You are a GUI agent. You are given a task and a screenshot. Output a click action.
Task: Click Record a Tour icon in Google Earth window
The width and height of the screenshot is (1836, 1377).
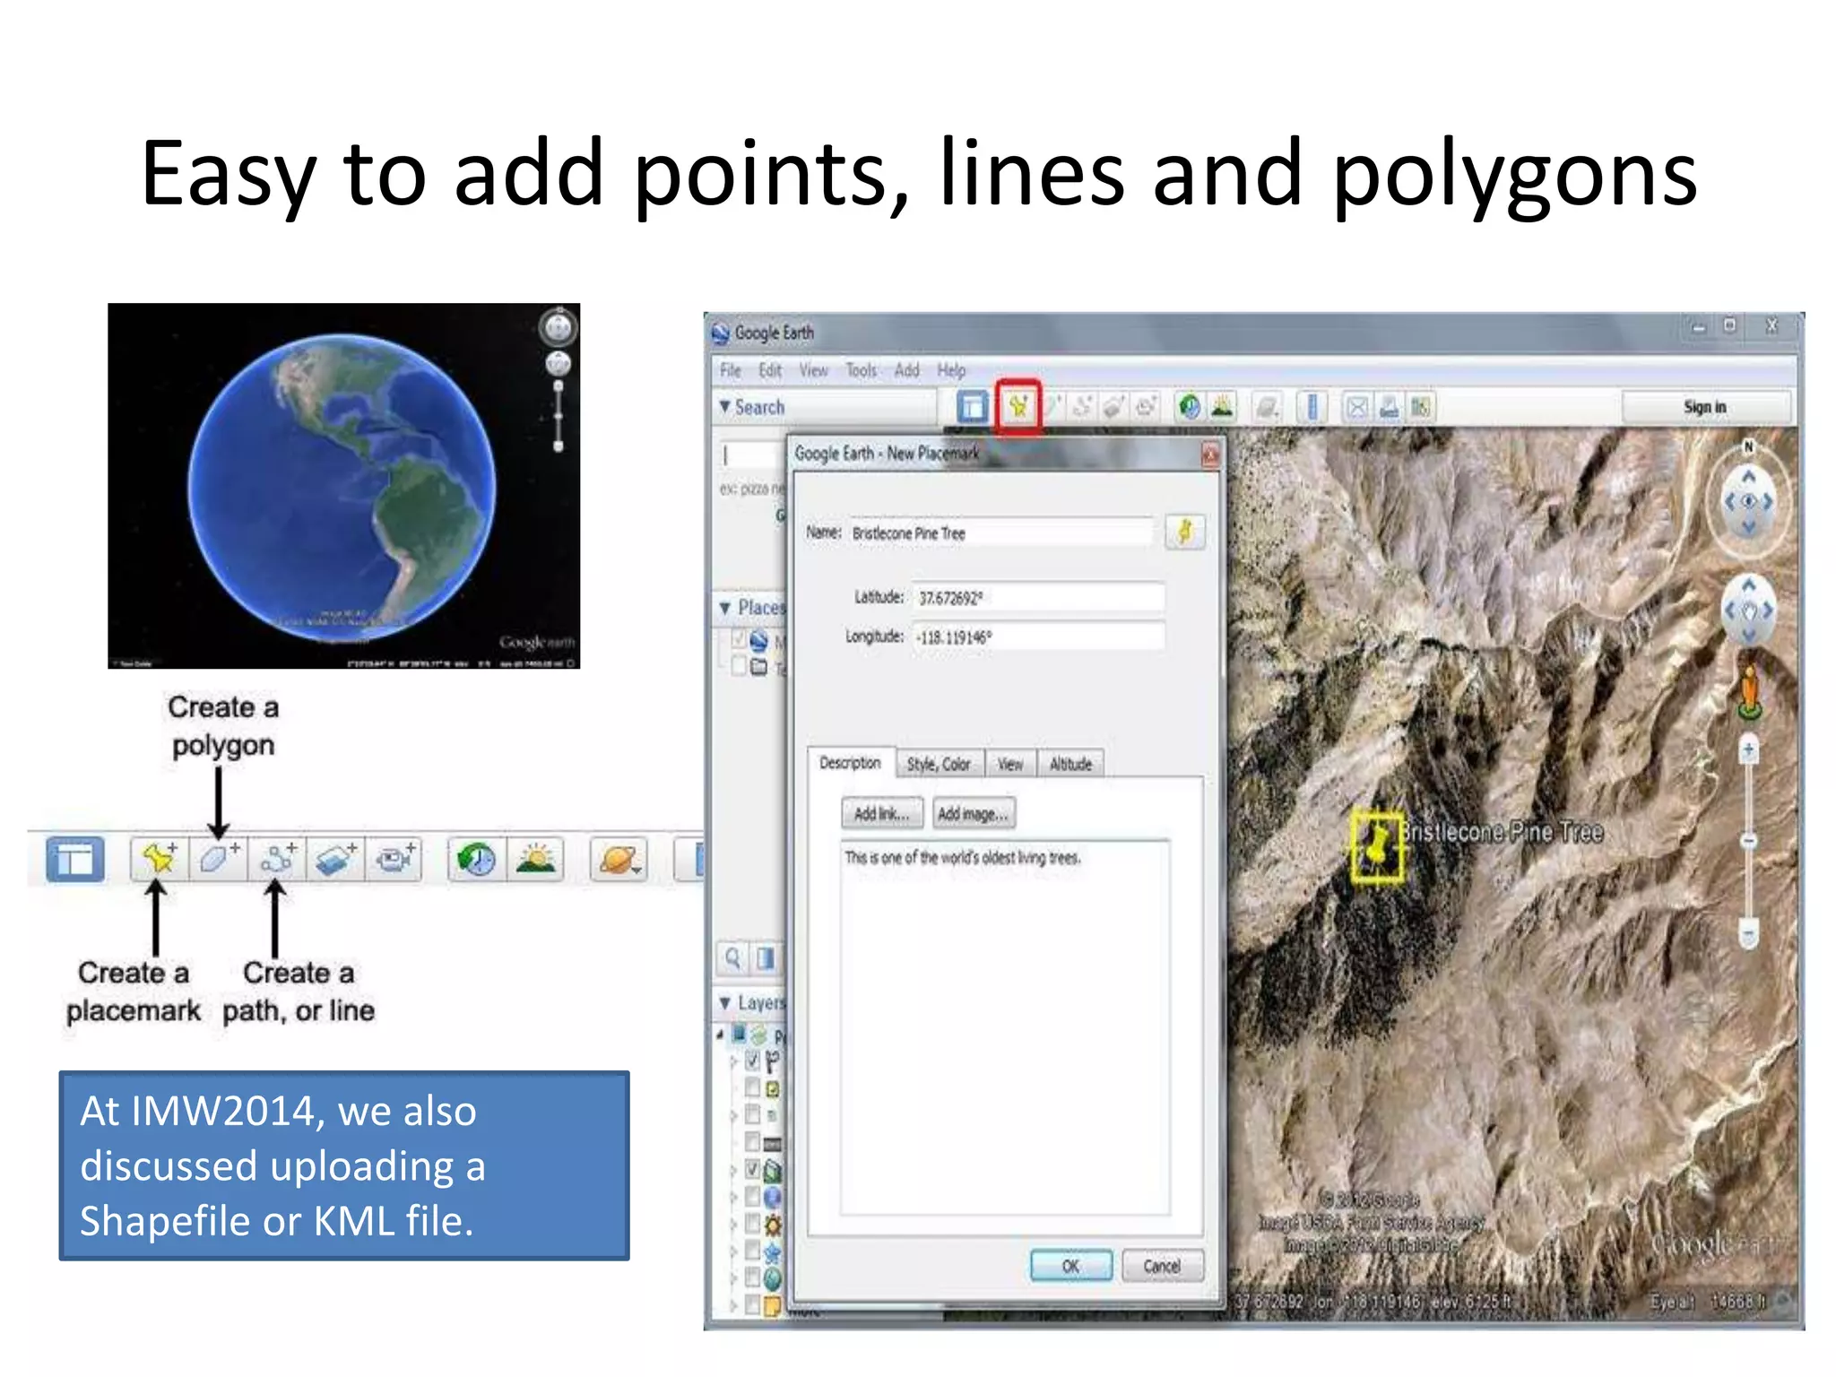[1145, 408]
